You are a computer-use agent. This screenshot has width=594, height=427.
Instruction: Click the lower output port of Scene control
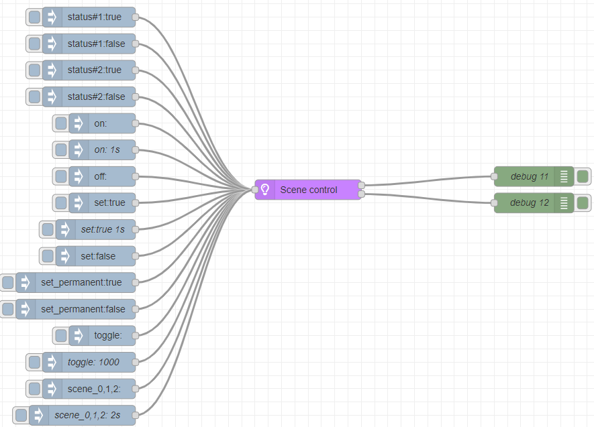(361, 194)
